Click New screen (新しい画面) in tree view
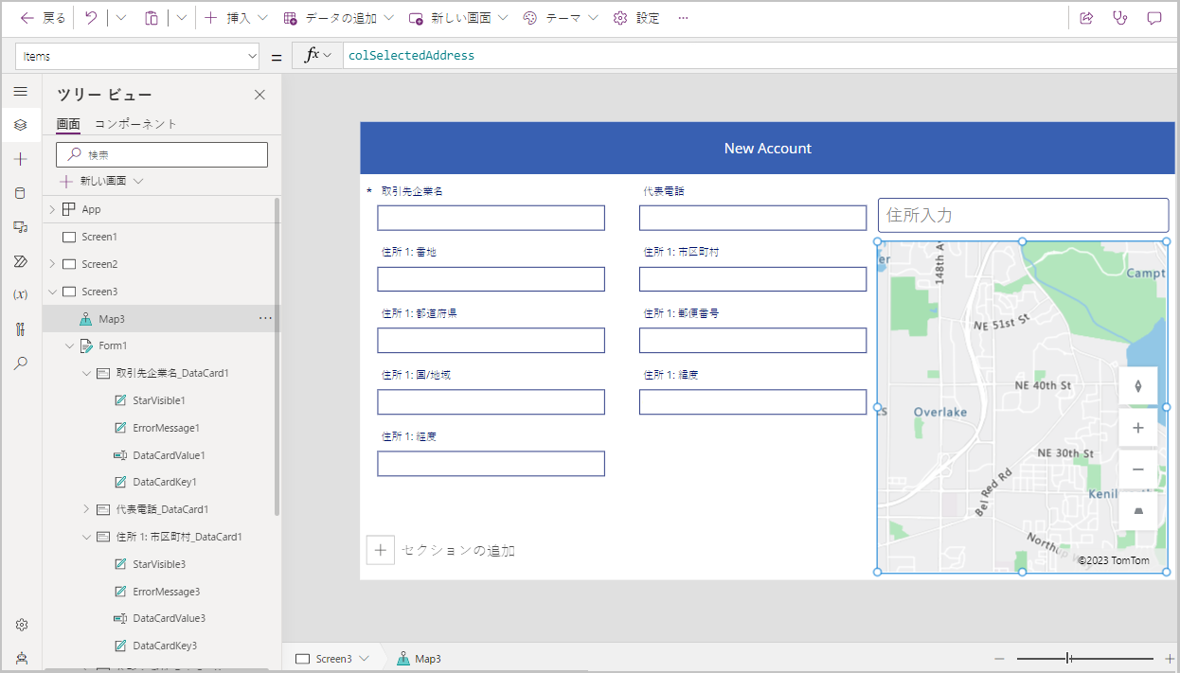The width and height of the screenshot is (1180, 673). [x=101, y=181]
